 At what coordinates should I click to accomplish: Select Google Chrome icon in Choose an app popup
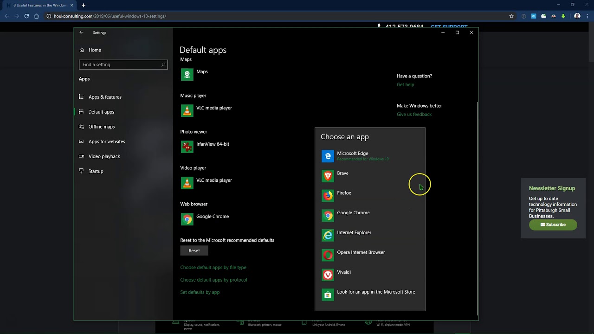point(328,216)
